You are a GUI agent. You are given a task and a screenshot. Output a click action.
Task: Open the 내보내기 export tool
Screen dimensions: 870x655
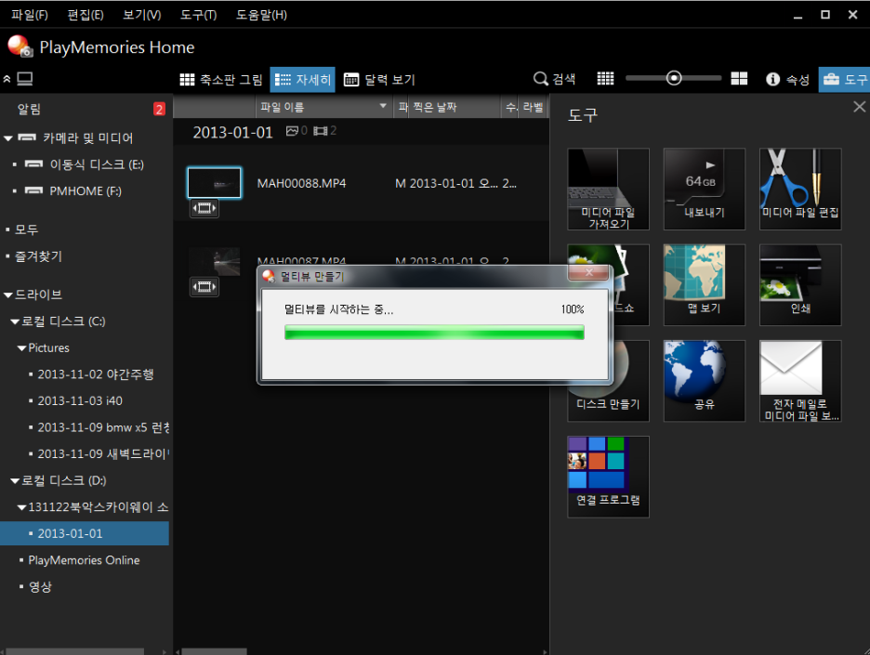705,189
